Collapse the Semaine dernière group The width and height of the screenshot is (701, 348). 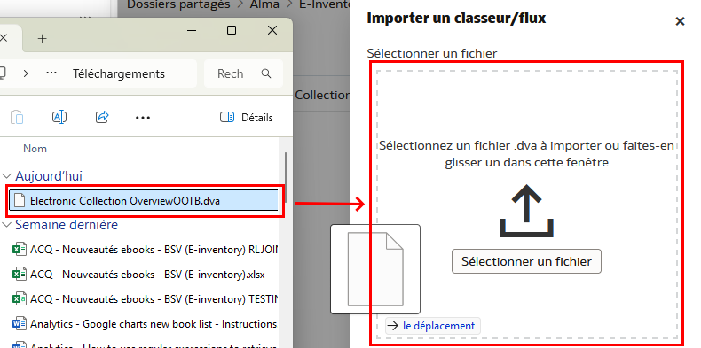[x=6, y=225]
